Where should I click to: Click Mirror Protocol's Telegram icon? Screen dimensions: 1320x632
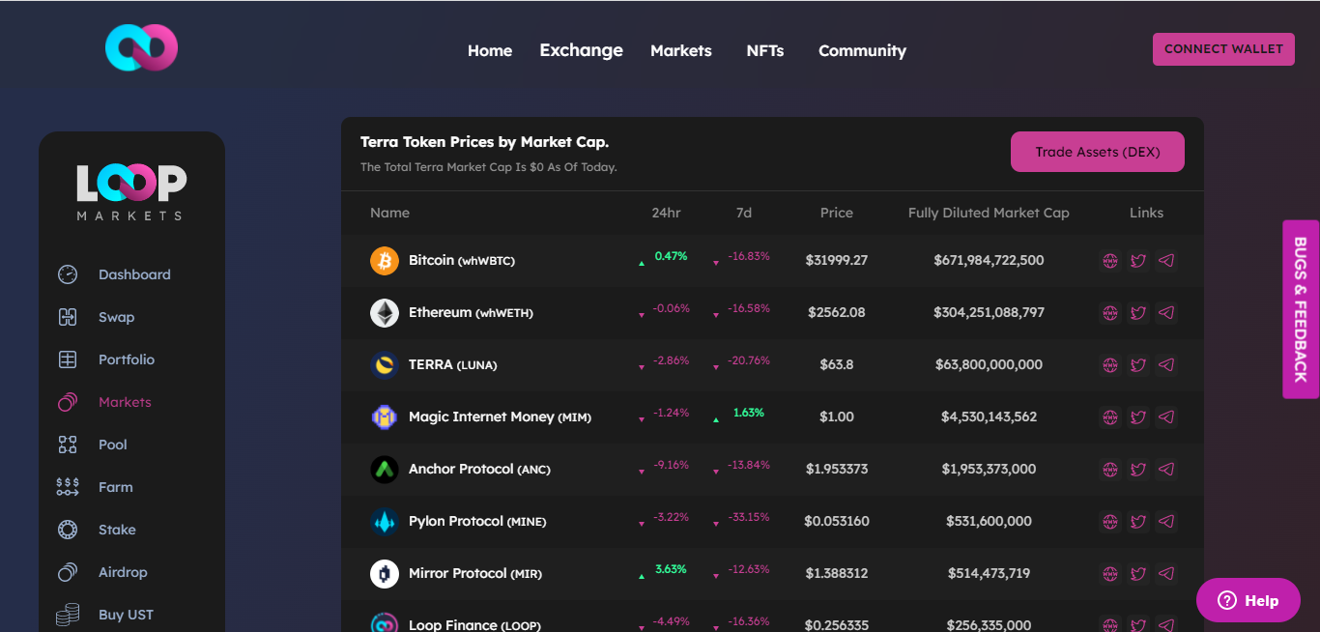(x=1166, y=574)
